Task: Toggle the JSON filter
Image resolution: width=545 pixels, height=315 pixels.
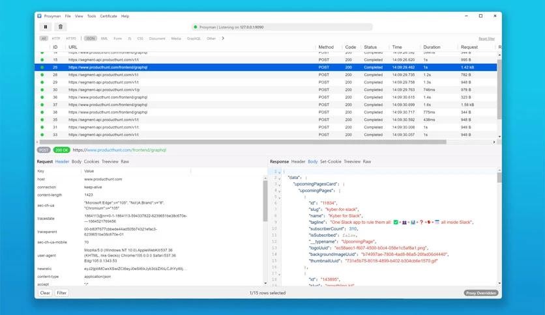Action: click(x=91, y=38)
